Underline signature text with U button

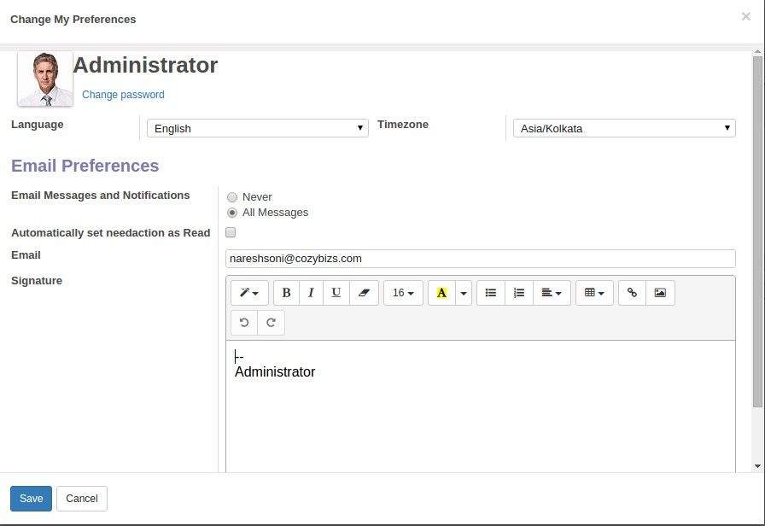[x=336, y=293]
